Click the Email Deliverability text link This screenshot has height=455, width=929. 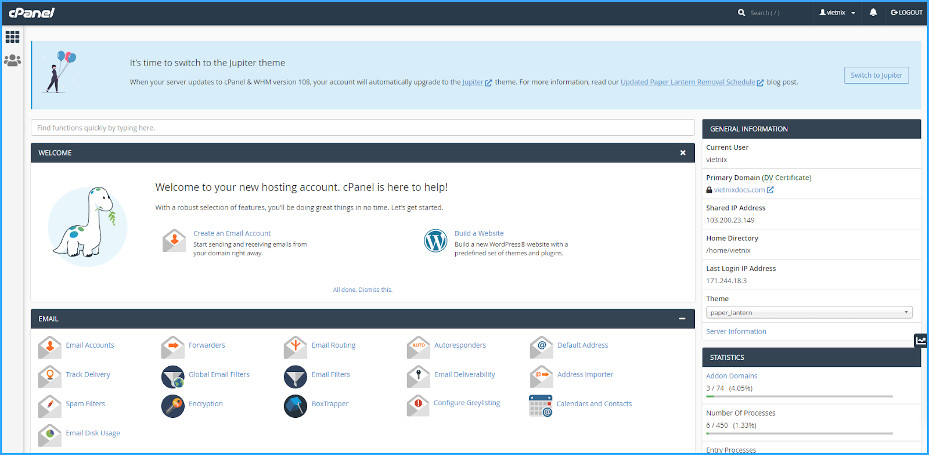(x=465, y=374)
